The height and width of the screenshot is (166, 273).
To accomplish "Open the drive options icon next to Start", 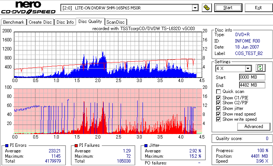I will click(x=207, y=8).
